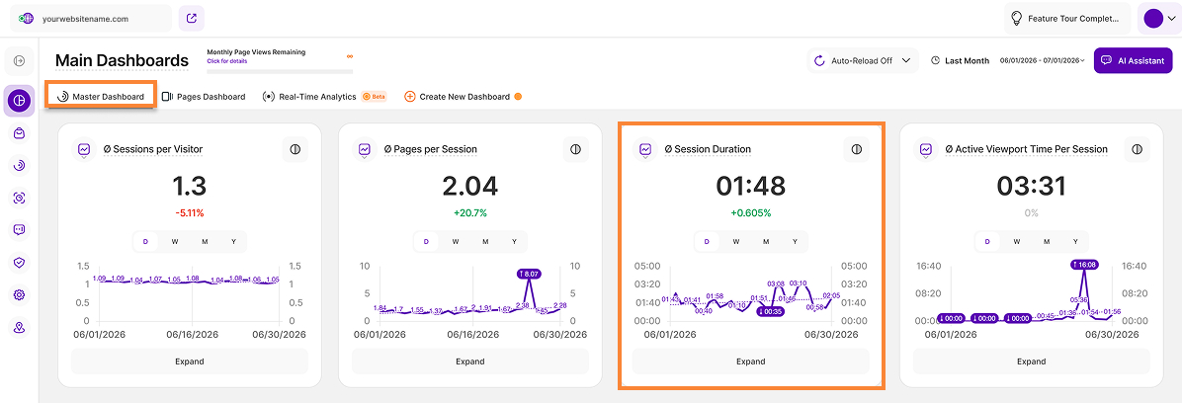Select the dashboards pie-chart sidebar icon

[19, 100]
